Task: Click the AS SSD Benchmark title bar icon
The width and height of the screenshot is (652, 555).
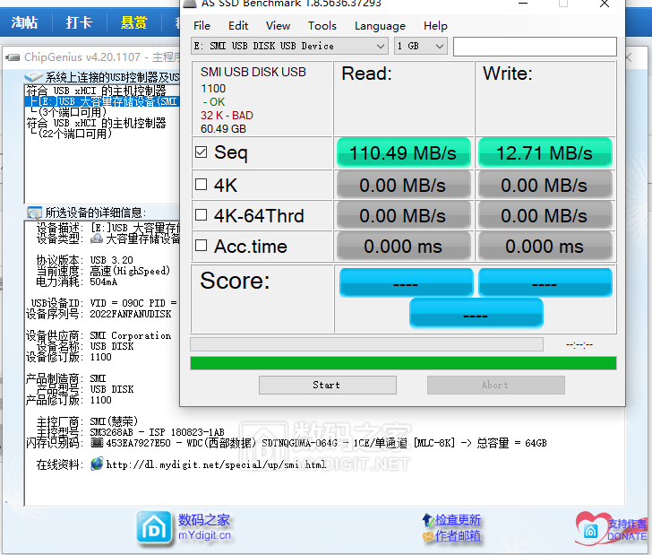Action: coord(190,4)
